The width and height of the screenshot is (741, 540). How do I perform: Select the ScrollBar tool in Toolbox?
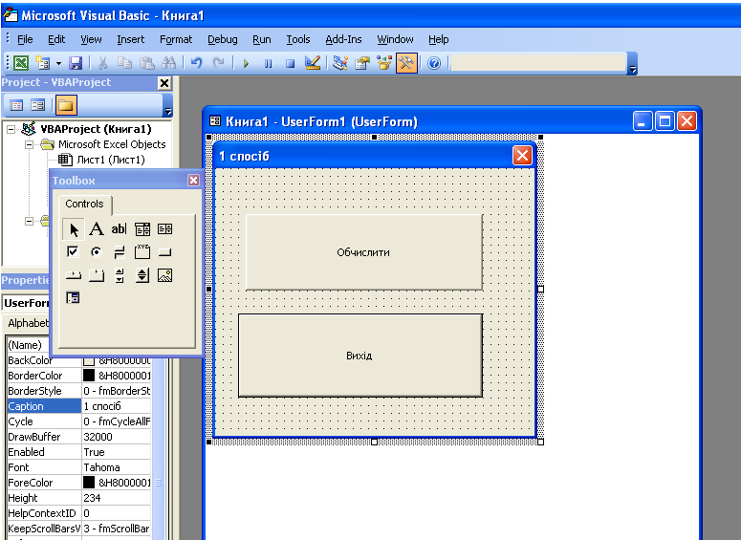120,275
